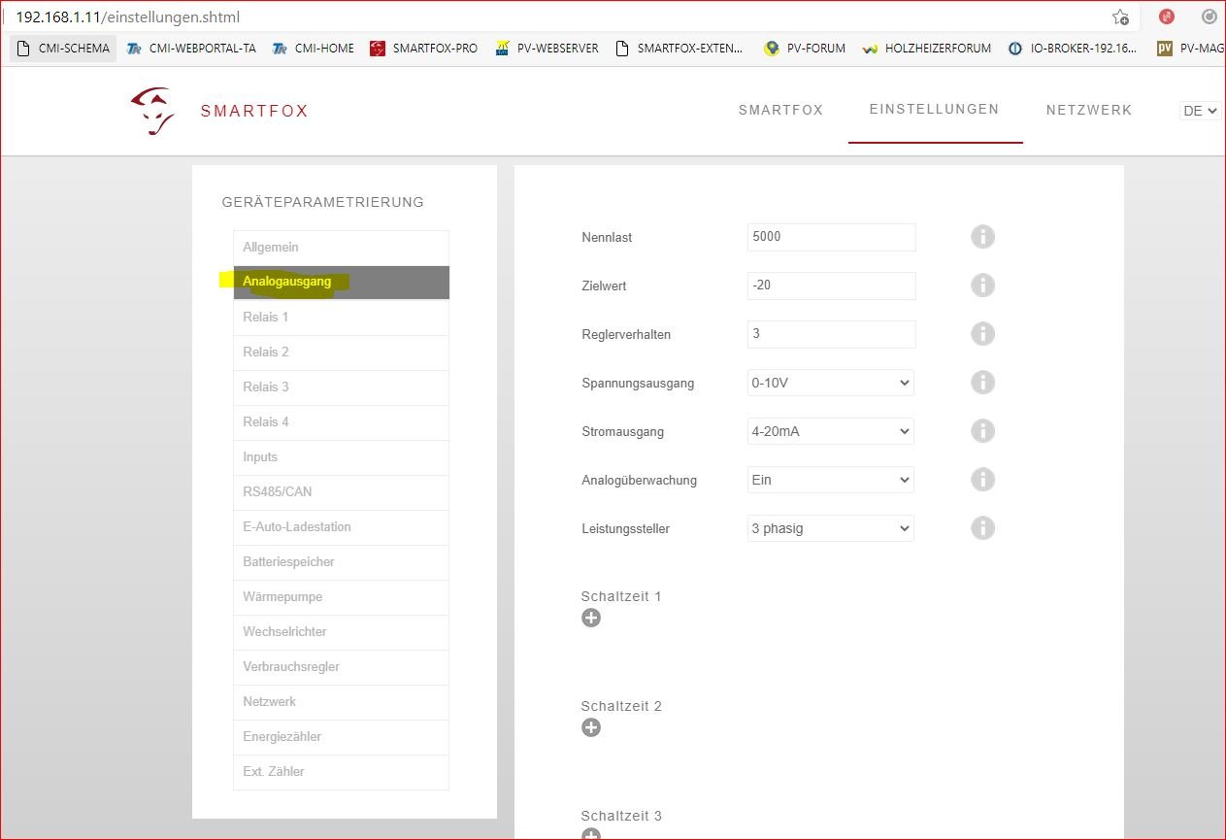Click the Nennlast input field
Image resolution: width=1226 pixels, height=840 pixels.
point(831,237)
